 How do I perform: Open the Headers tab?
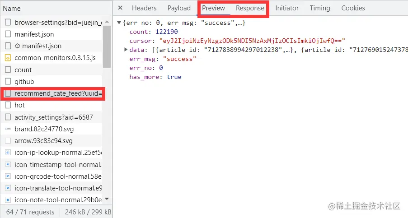[144, 8]
